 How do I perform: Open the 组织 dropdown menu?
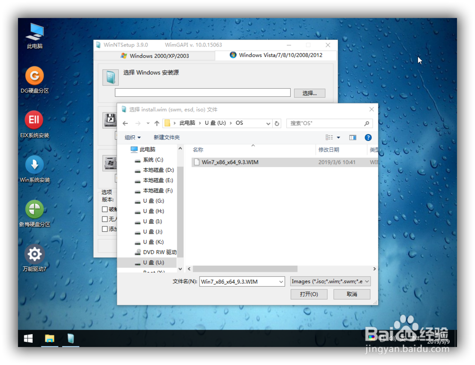[x=133, y=137]
